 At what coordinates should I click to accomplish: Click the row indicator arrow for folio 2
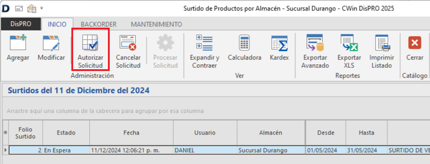pyautogui.click(x=5, y=150)
